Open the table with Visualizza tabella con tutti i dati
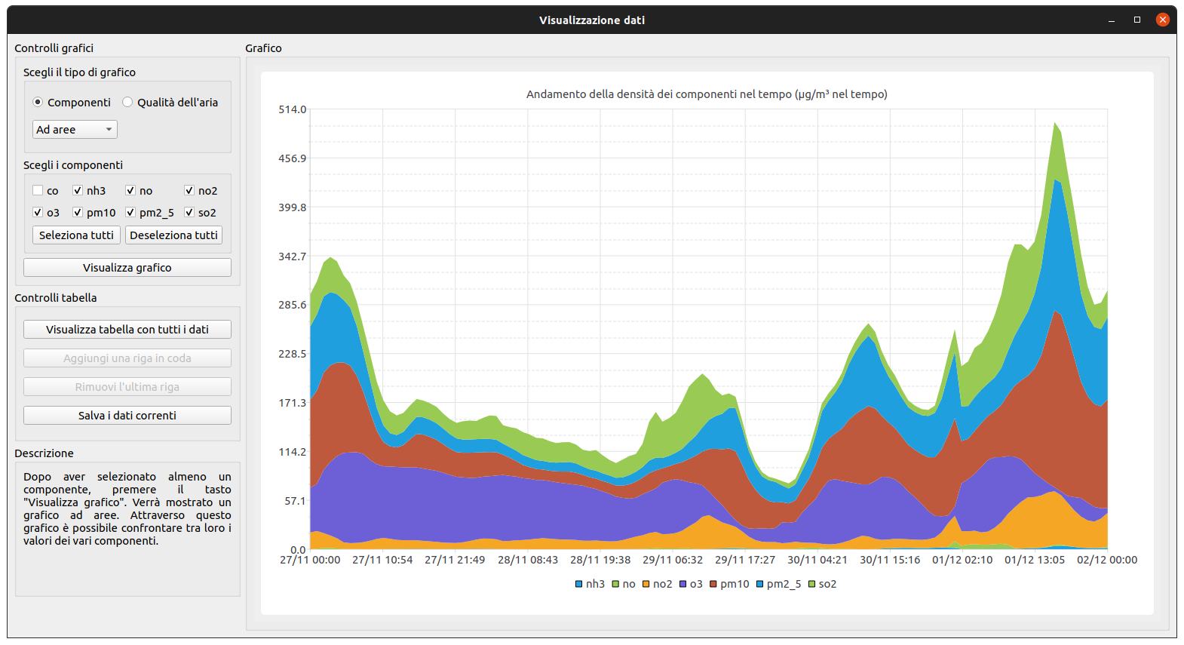 127,330
